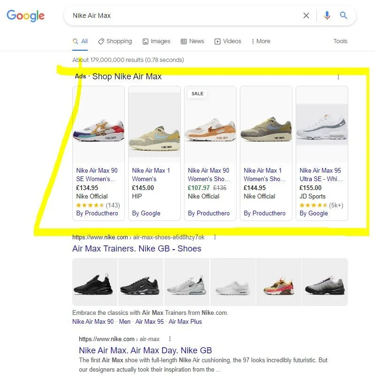Viewport: 375px width, 381px height.
Task: Click By Google under HIP listing
Action: pos(146,213)
